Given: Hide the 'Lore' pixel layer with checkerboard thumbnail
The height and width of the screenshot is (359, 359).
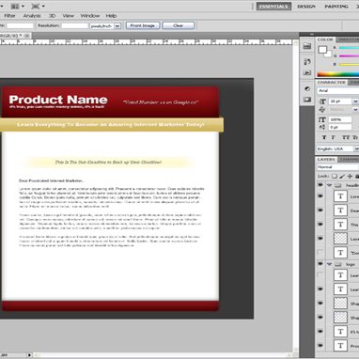Looking at the screenshot, I should (x=320, y=239).
